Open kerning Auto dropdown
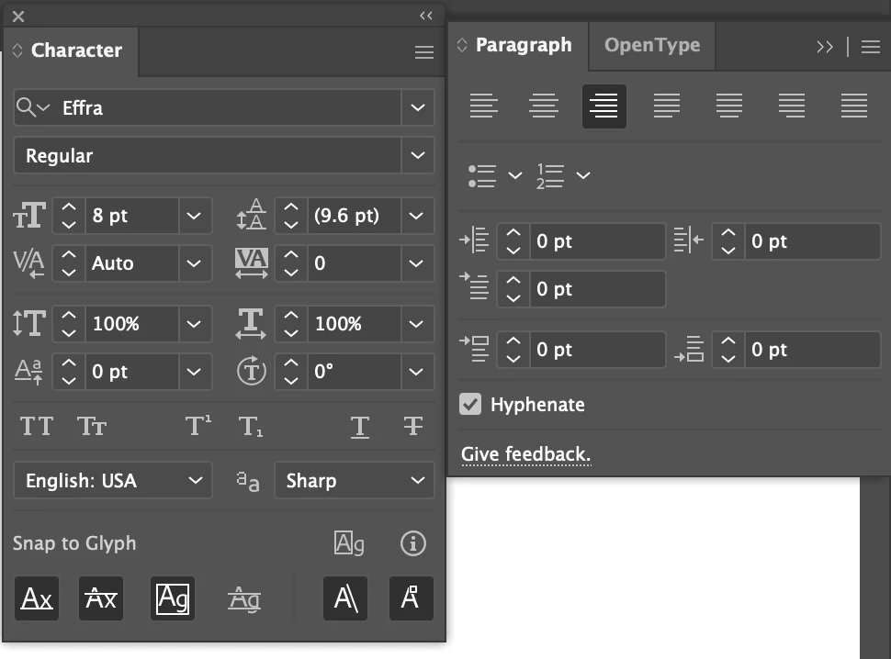 (x=195, y=263)
